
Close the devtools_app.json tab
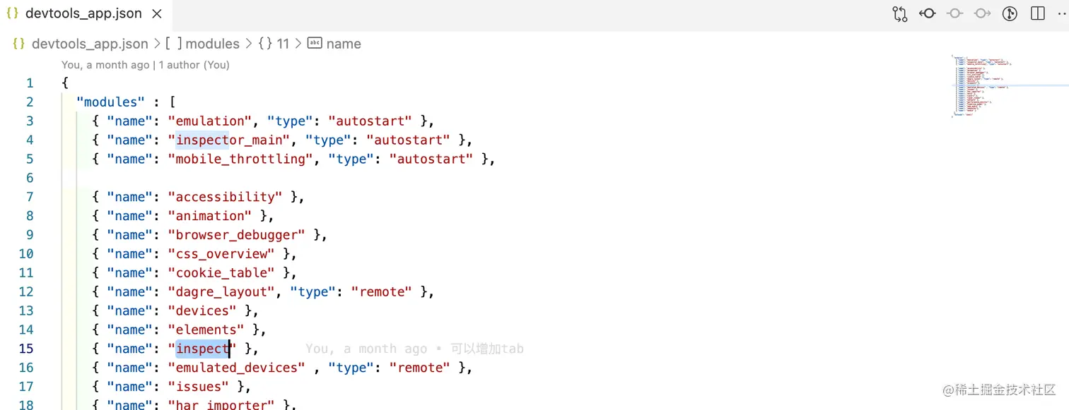[x=156, y=13]
